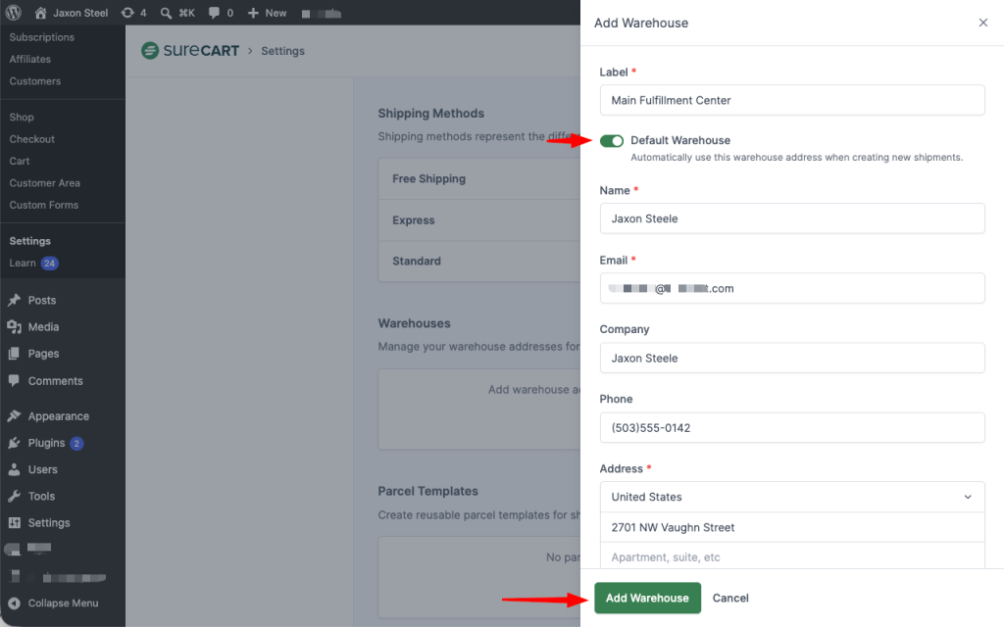Click the Name input field
1004x627 pixels.
click(x=792, y=218)
